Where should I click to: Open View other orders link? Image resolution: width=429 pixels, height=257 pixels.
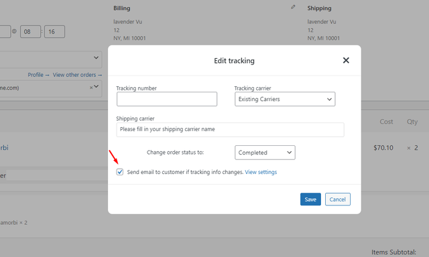pos(78,75)
